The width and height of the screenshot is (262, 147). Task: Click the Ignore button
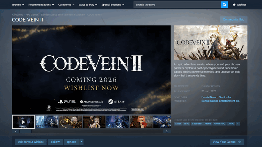tap(72, 142)
